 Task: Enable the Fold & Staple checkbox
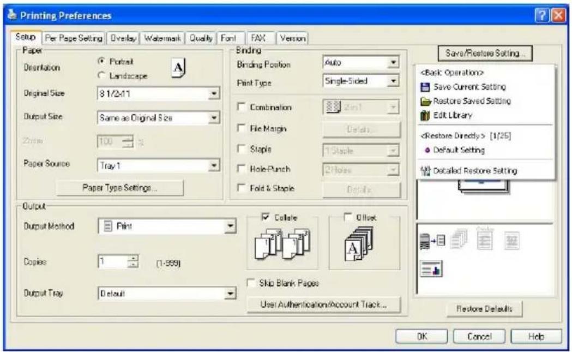point(241,188)
